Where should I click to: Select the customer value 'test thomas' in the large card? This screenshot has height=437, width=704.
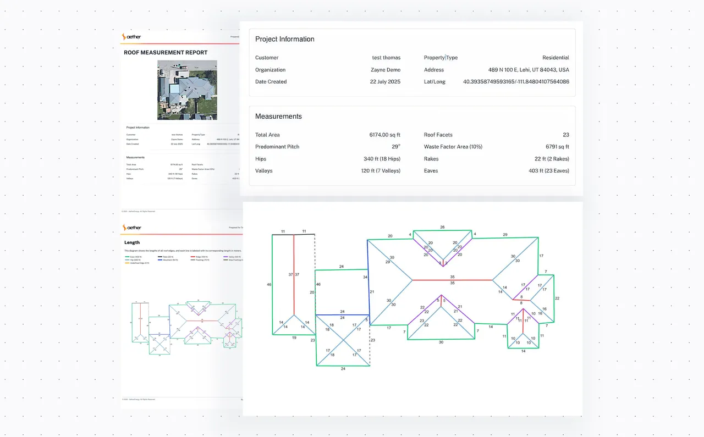coord(386,58)
